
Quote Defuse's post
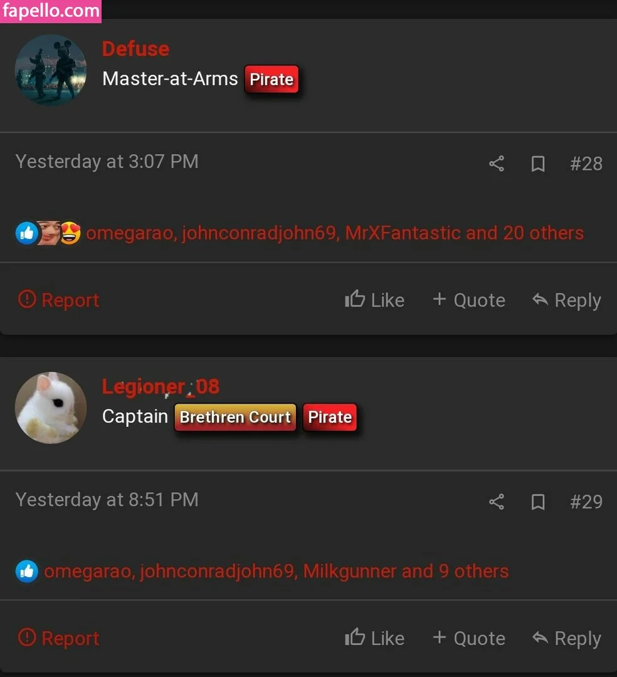pos(469,300)
